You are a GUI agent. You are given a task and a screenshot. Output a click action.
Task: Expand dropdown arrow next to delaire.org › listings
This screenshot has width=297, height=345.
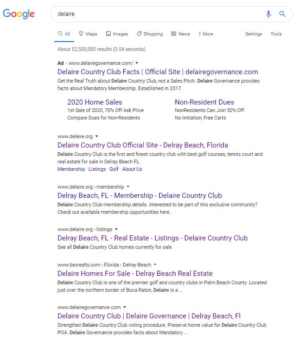(116, 229)
